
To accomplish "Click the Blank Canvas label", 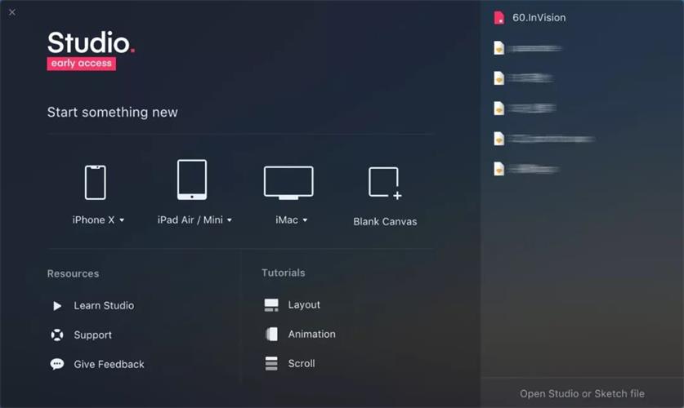I will coord(385,222).
